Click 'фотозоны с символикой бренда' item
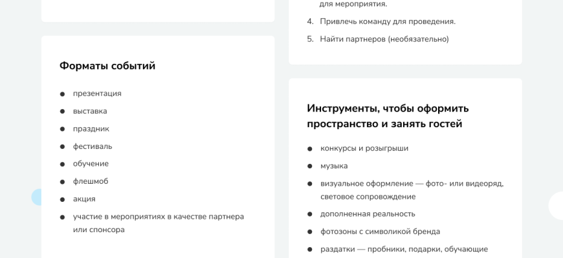The image size is (563, 258). [380, 232]
